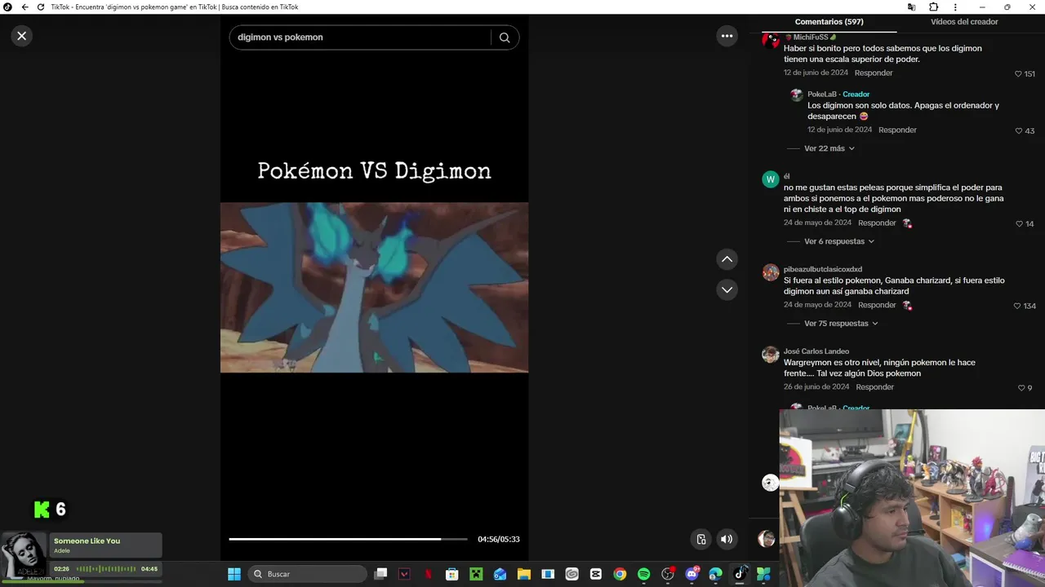Click the Adele album cover thumbnail

24,555
